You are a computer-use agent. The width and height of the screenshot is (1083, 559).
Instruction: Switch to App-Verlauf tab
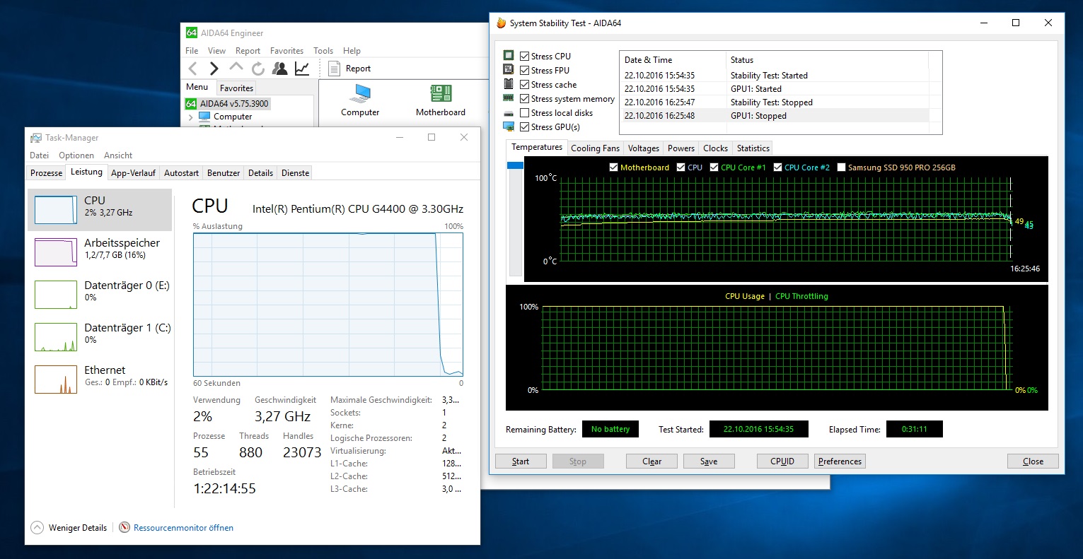133,173
